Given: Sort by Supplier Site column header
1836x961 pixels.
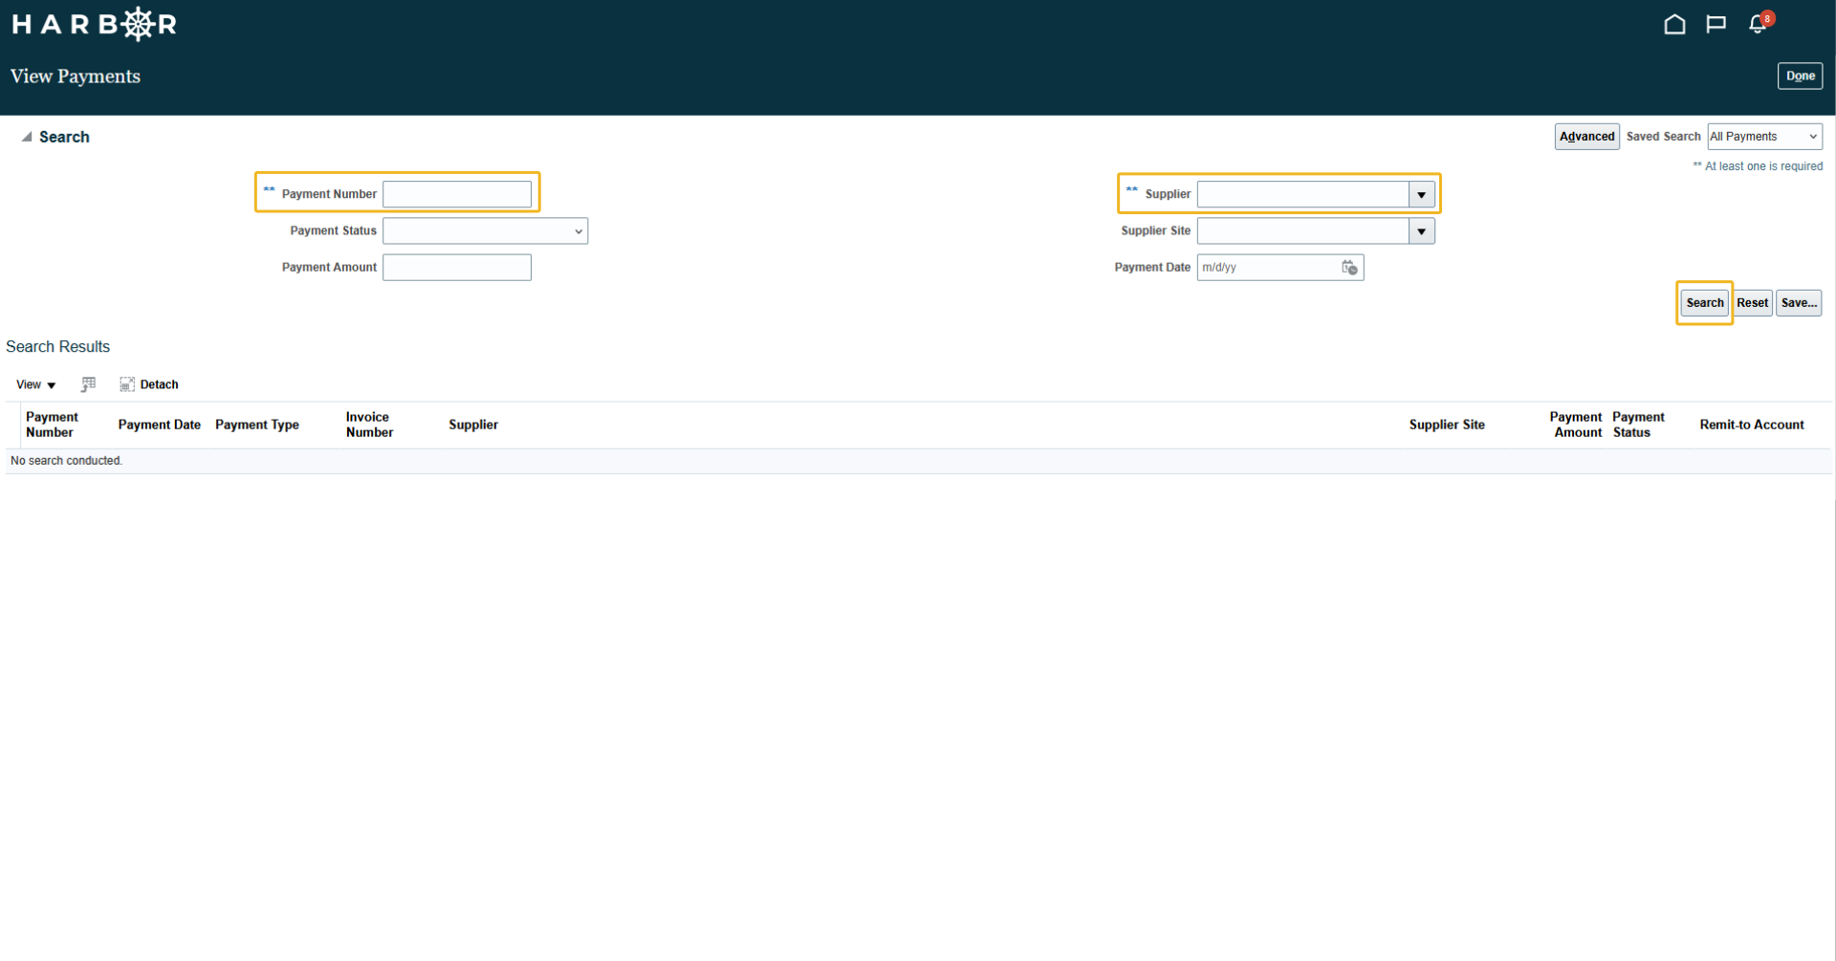Looking at the screenshot, I should [1447, 425].
